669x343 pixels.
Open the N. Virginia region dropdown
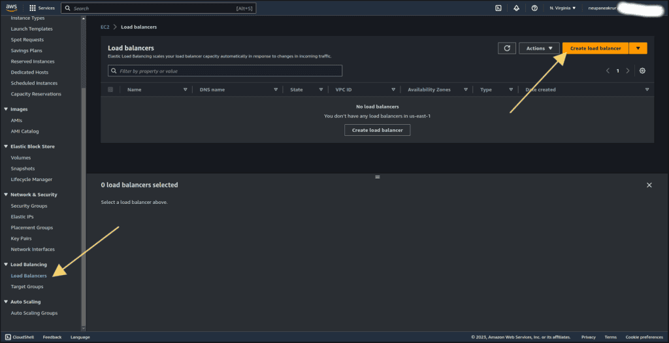(x=563, y=8)
